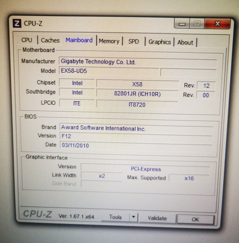The height and width of the screenshot is (243, 239).
Task: Click the BIOS Version value F12
Action: coord(136,136)
